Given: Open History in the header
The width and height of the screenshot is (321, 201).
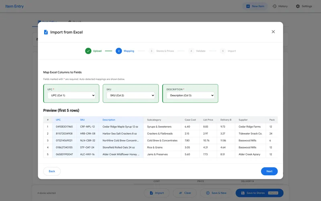Looking at the screenshot, I should tap(280, 6).
